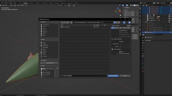Go to Home system folder
The width and height of the screenshot is (172, 96).
point(44,42)
